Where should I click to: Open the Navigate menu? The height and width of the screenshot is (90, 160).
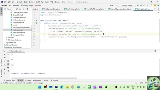coord(19,2)
